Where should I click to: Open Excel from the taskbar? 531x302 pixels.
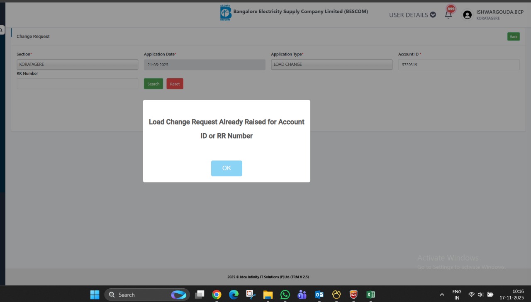click(370, 295)
